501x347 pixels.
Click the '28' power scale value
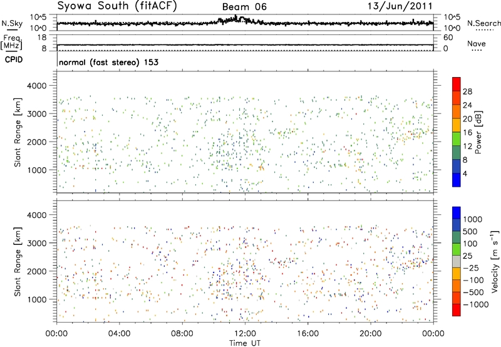[x=467, y=91]
